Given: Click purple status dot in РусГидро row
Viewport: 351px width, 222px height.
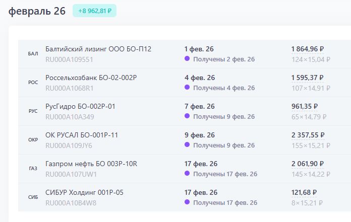Looking at the screenshot, I should [187, 116].
